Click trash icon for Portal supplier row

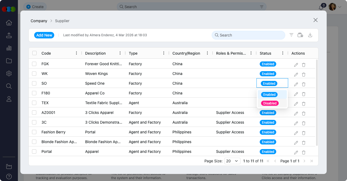[304, 153]
